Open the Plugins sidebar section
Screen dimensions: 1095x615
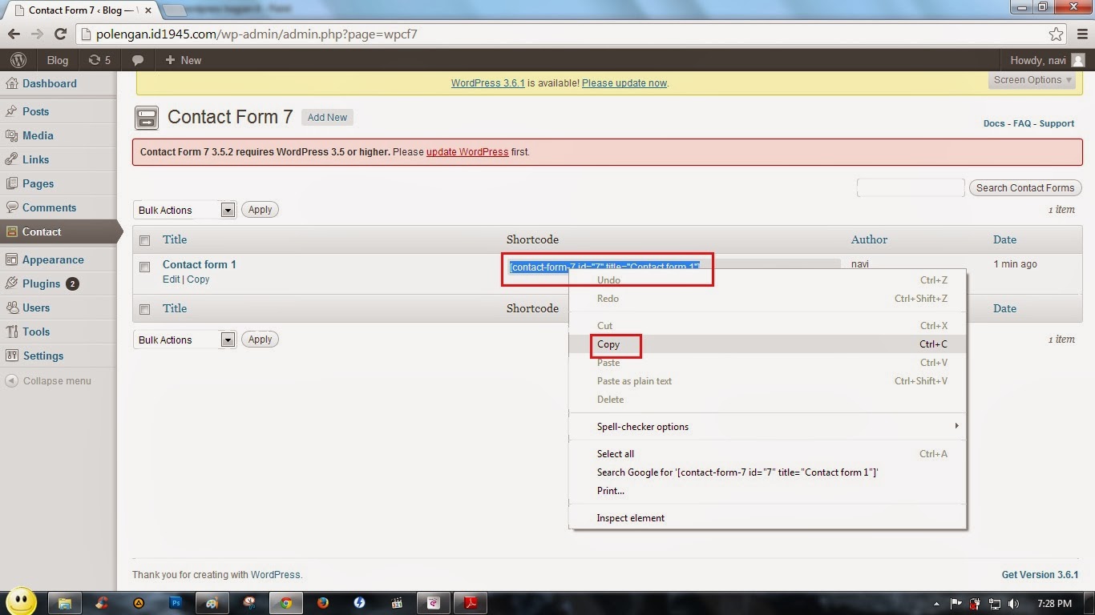click(x=42, y=283)
